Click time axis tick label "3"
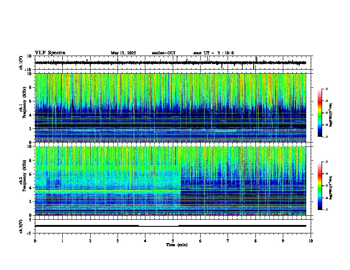The image size is (350, 270). 118,241
